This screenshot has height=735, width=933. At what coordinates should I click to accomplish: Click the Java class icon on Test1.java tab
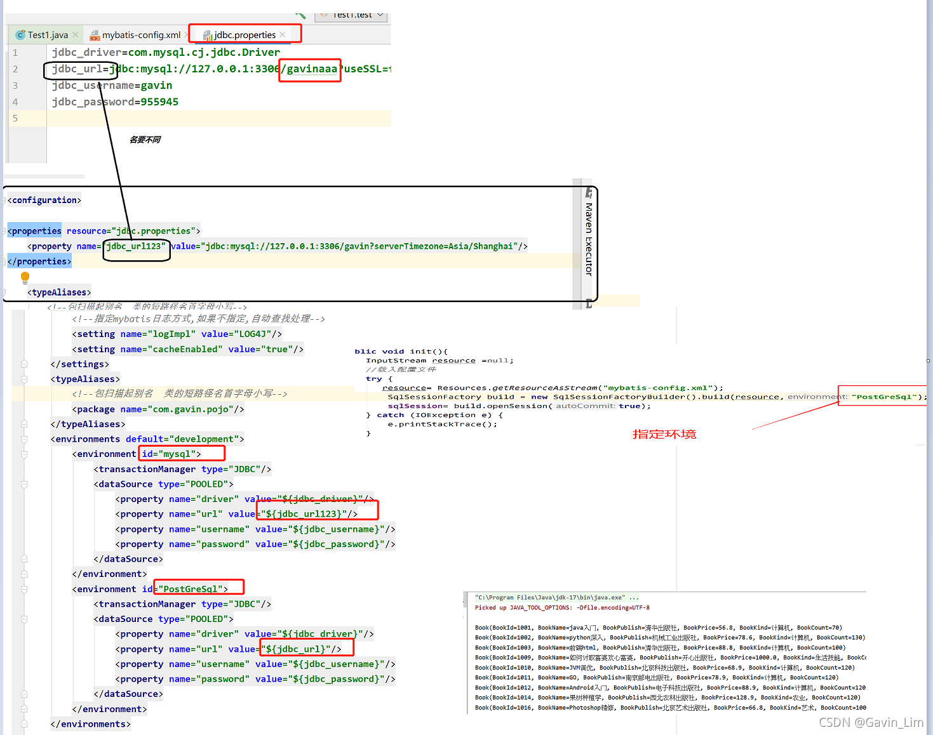pyautogui.click(x=20, y=35)
